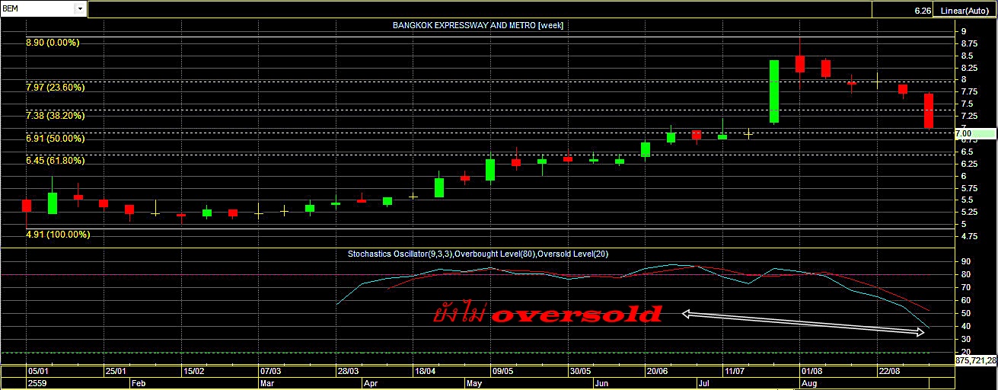
Task: Click the 28/03 date label
Action: pyautogui.click(x=348, y=371)
